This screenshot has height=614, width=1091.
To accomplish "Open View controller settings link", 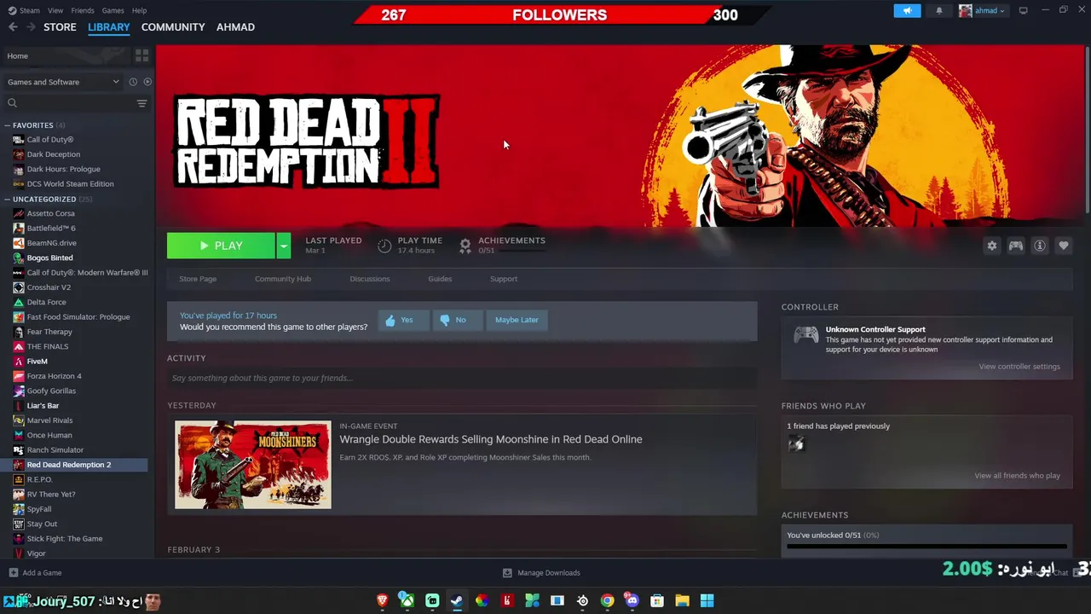I will 1019,367.
